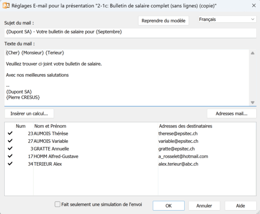This screenshot has width=260, height=214.
Task: Uncheck the checkmark for AUMOIS Thérèse
Action: 10,134
